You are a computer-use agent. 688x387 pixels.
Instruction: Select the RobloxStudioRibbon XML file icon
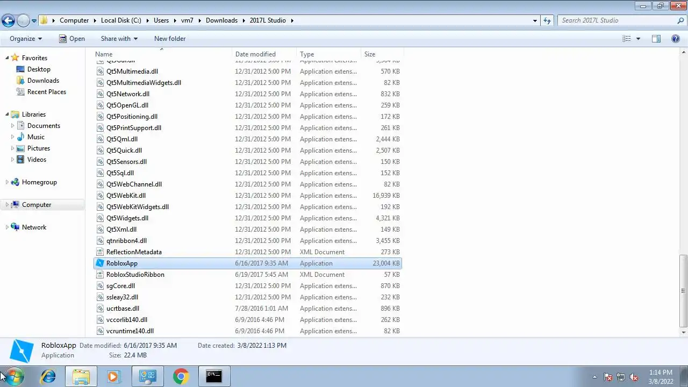[x=101, y=275]
